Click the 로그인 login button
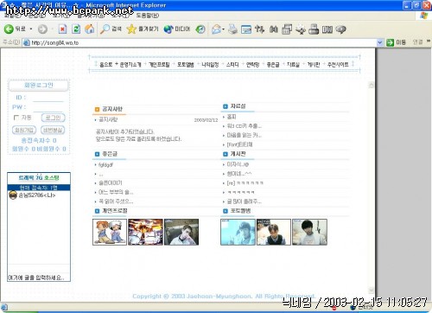 (x=54, y=118)
